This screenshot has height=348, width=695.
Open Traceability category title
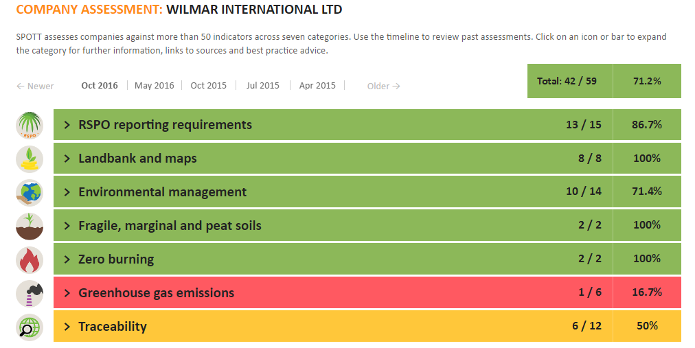[113, 327]
